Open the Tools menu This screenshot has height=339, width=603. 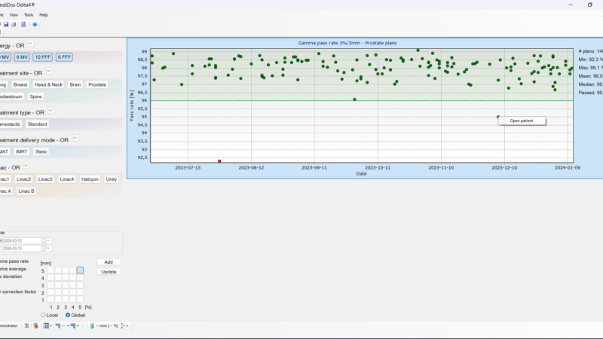(x=29, y=15)
